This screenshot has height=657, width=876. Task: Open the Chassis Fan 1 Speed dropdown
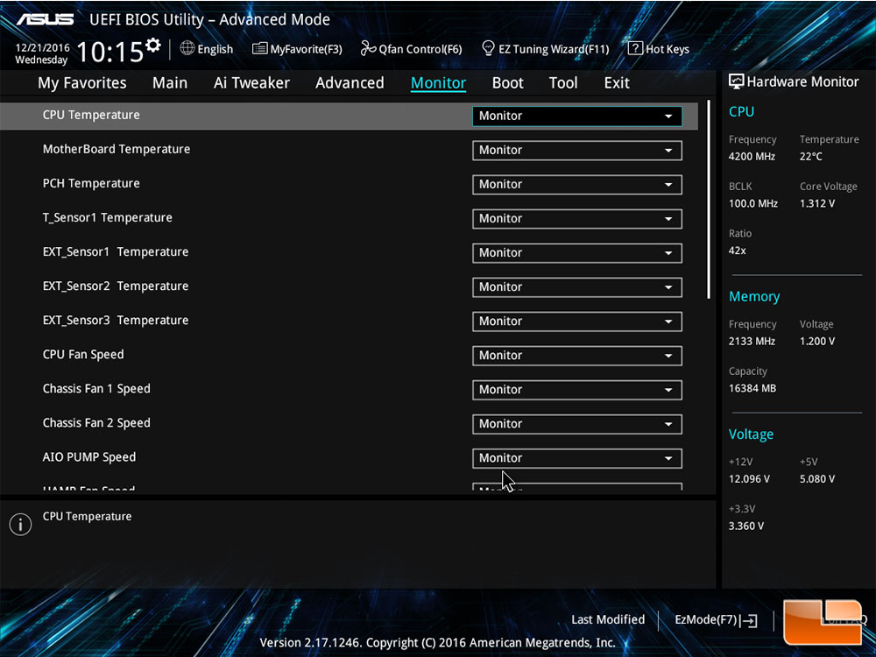[577, 390]
